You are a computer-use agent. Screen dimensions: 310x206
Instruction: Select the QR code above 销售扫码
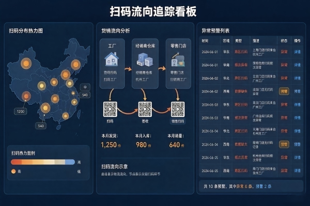[x=178, y=109]
